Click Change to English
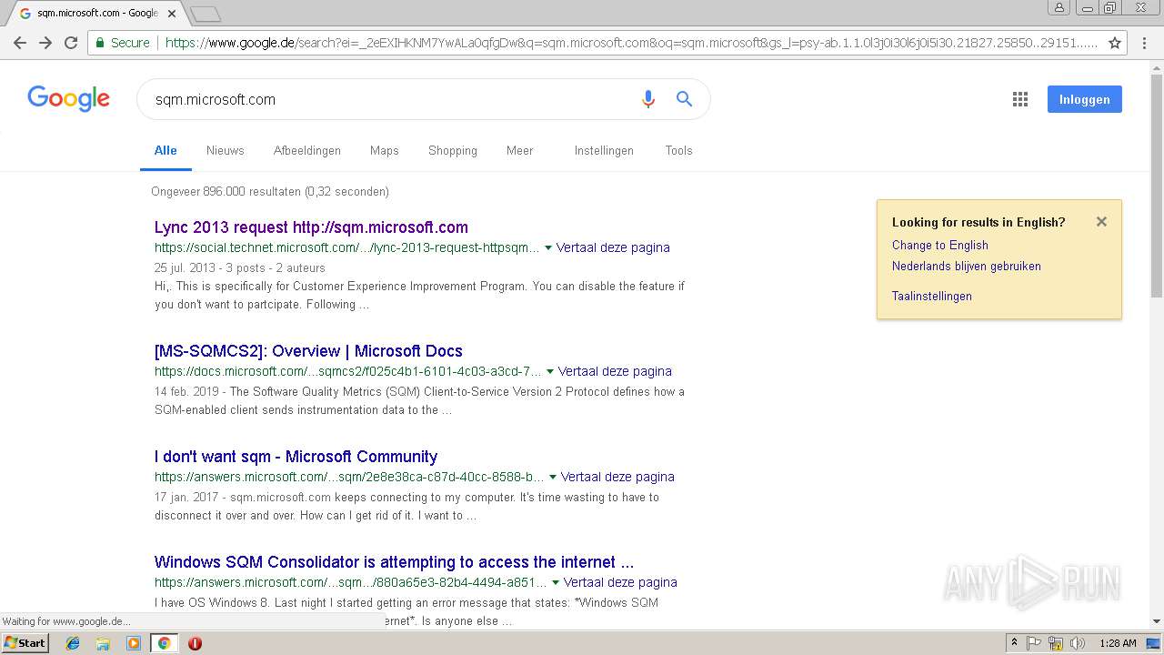 click(x=939, y=245)
